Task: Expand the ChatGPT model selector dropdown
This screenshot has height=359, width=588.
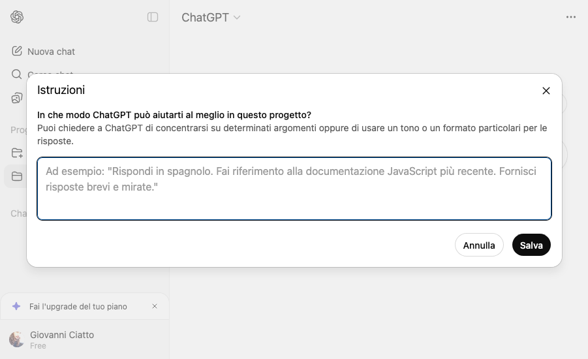Action: (x=210, y=18)
